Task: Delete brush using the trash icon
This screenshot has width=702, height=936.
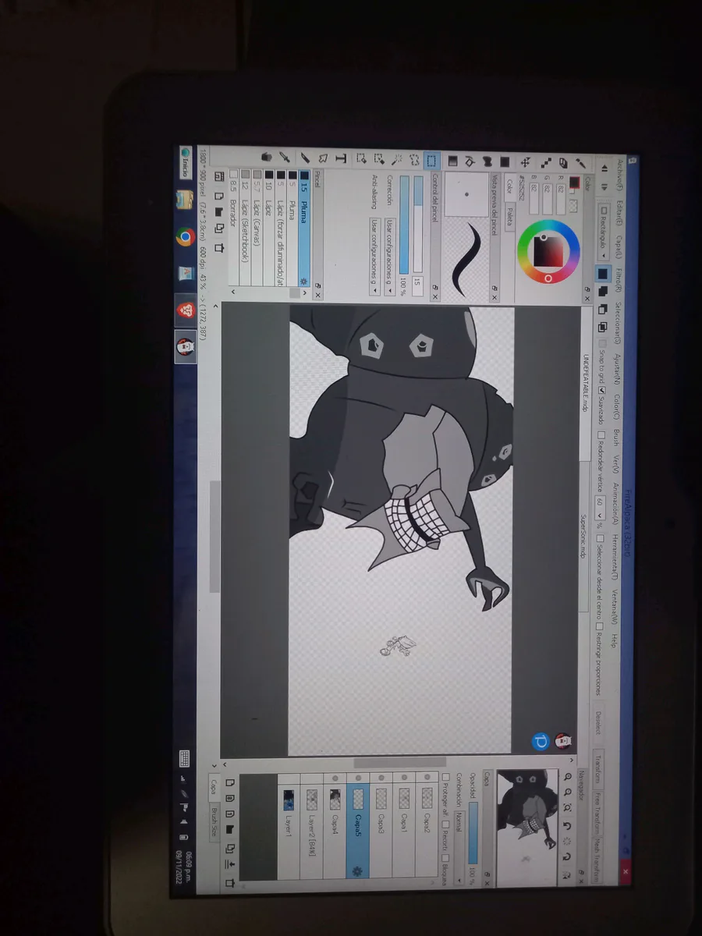Action: [219, 248]
